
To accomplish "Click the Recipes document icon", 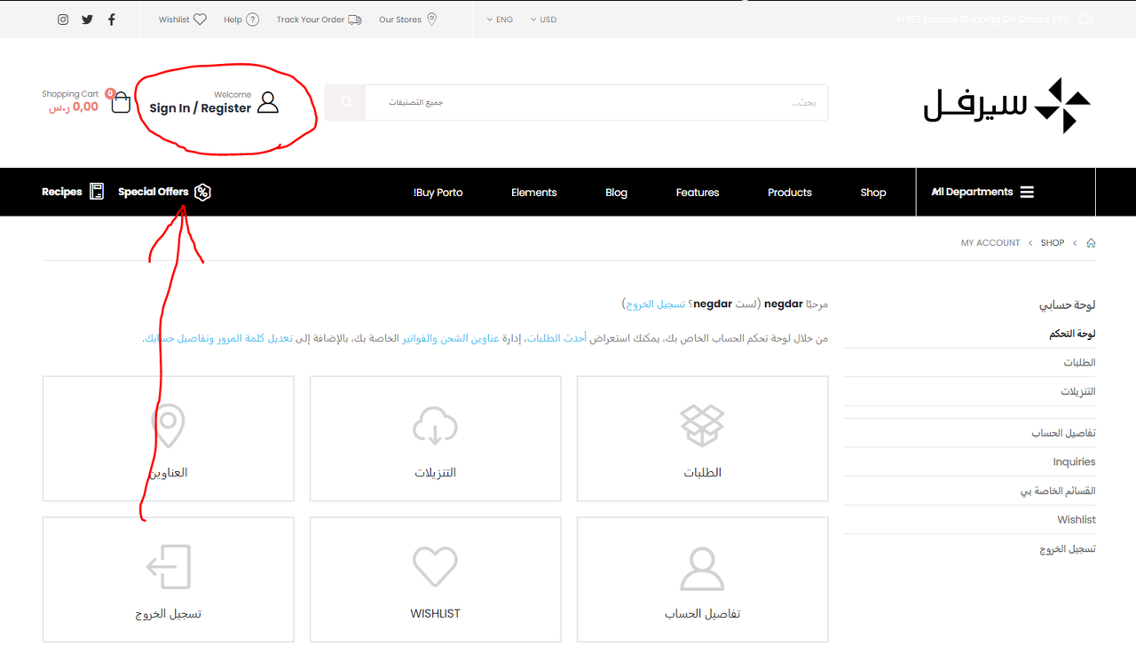I will click(97, 192).
